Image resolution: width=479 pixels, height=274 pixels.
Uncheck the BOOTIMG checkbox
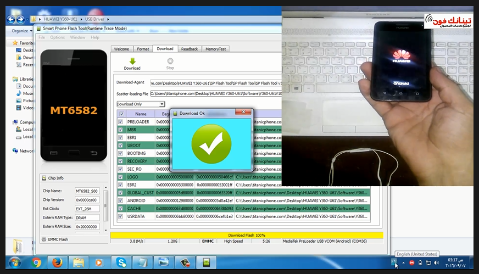point(121,153)
